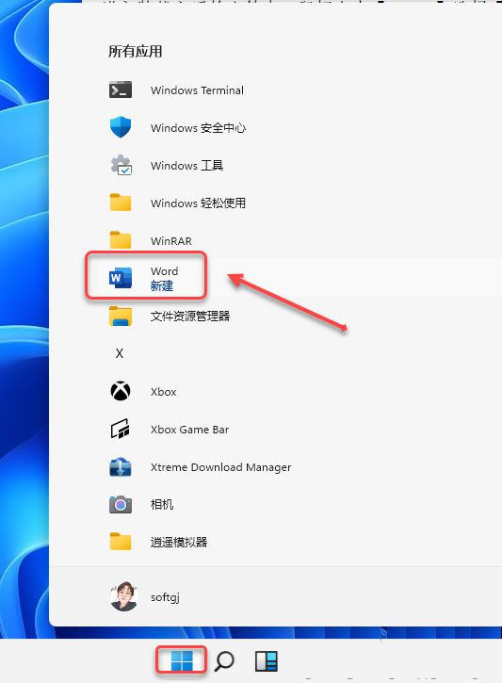Open the 文件资源管理器 folder icon
The height and width of the screenshot is (683, 502).
[121, 316]
